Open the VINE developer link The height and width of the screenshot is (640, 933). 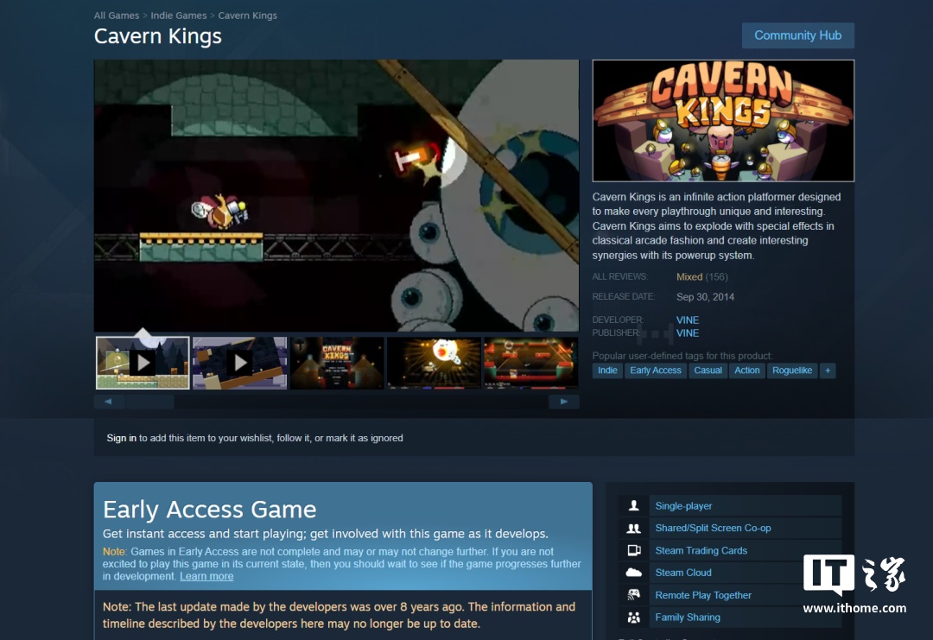click(688, 320)
